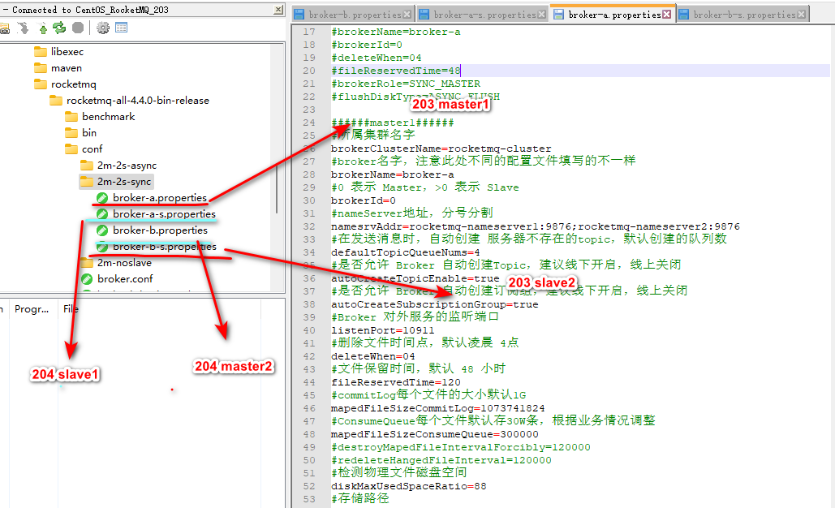Click the listenPort=10911 line
The height and width of the screenshot is (508, 835).
(382, 330)
